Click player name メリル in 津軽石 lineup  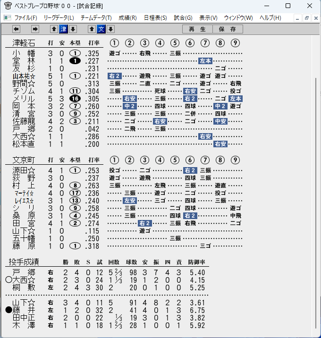[x=24, y=99]
